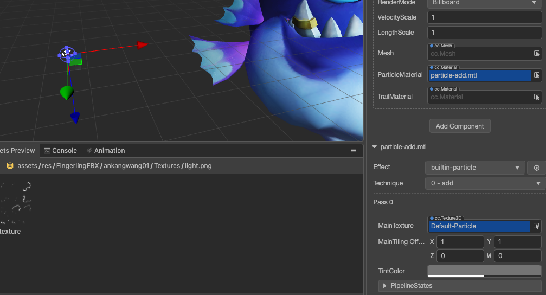The image size is (546, 295).
Task: Click the ParticleMaterial asset picker icon
Action: [x=537, y=75]
